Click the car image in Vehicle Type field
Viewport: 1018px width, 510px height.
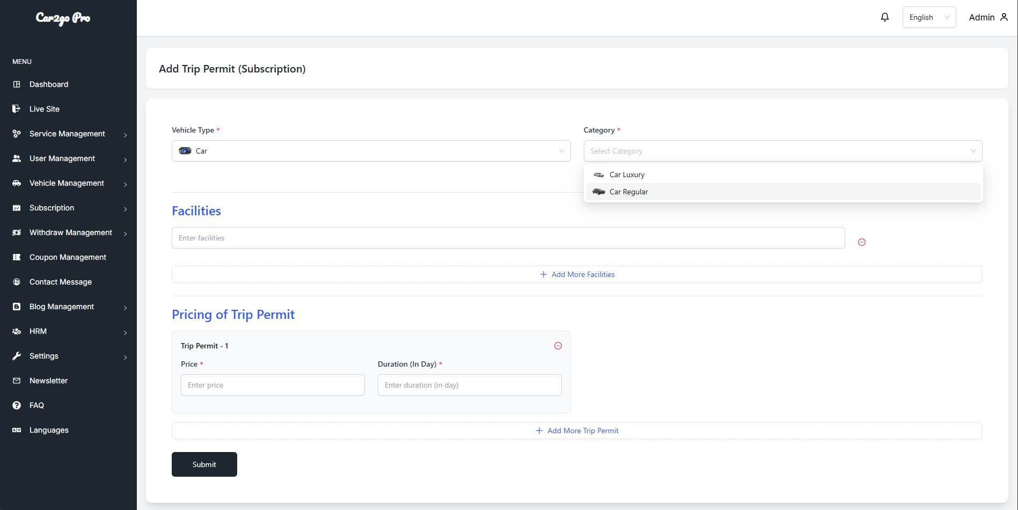click(185, 151)
